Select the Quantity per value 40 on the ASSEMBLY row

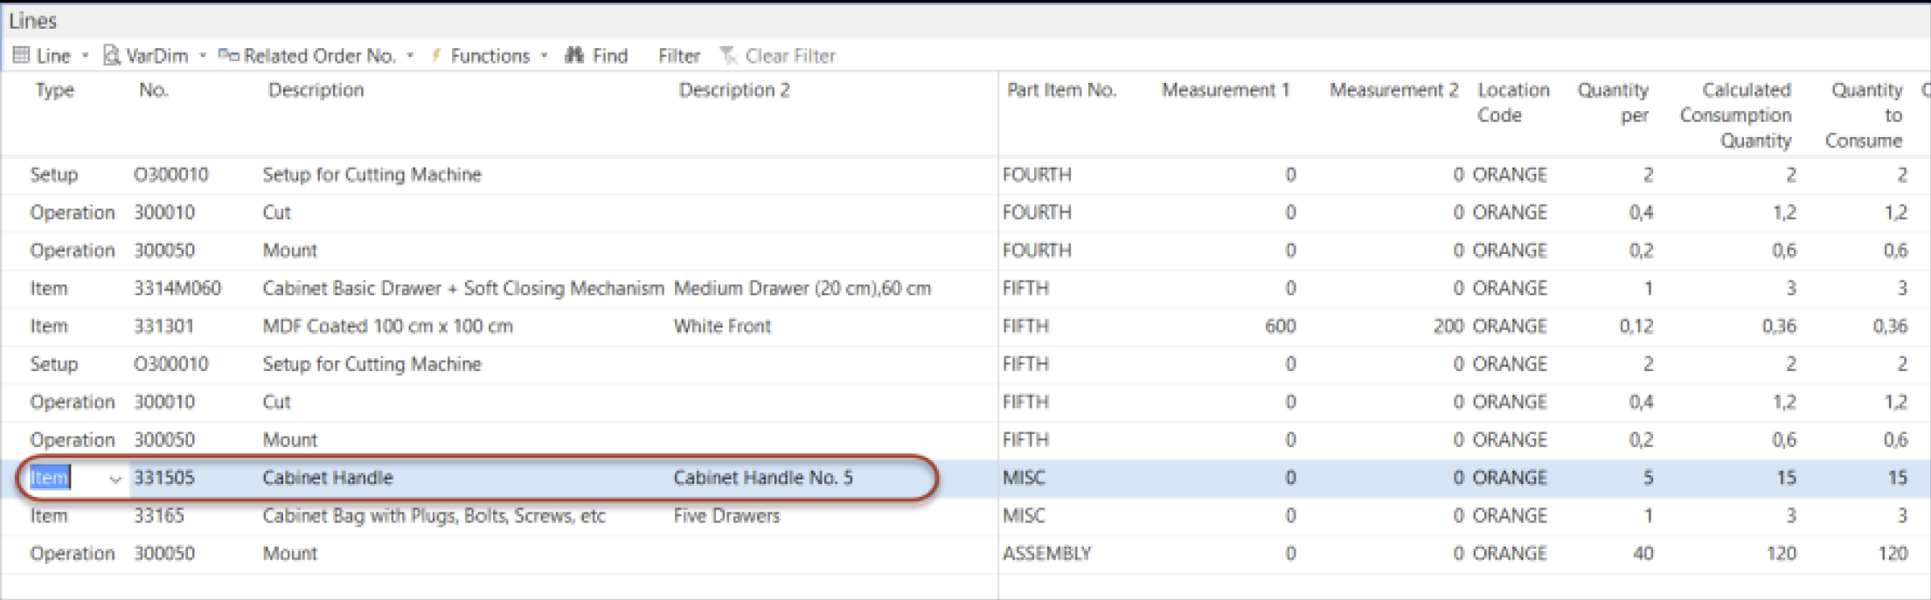(x=1643, y=554)
